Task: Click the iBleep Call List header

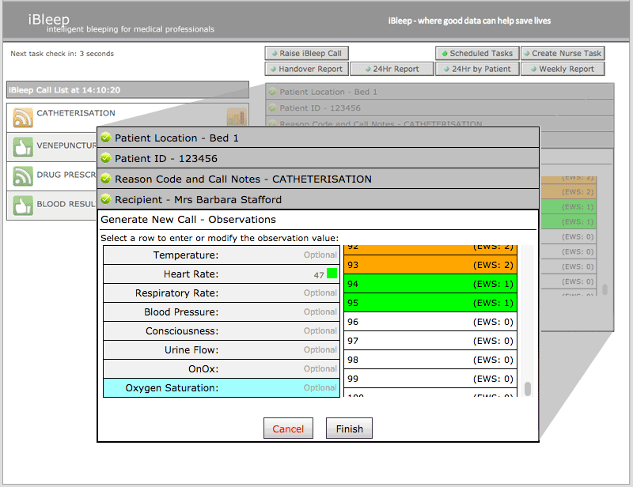Action: coord(127,90)
